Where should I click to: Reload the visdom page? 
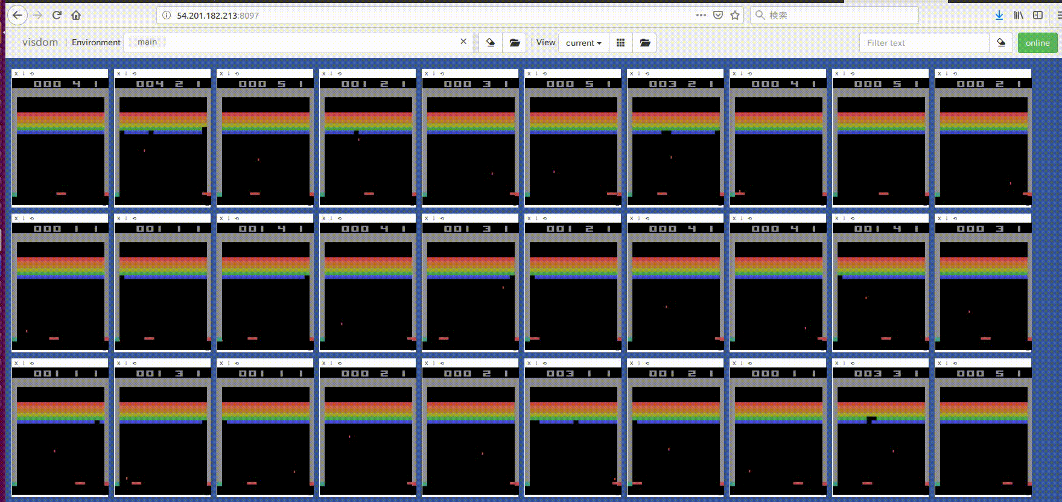[57, 15]
